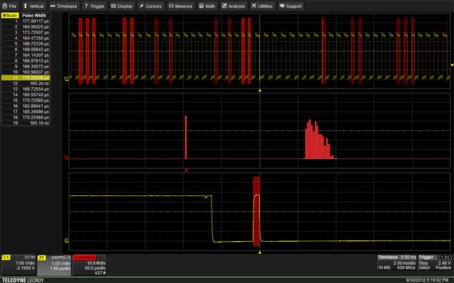The width and height of the screenshot is (454, 283).
Task: Click the Z1 zoom descriptor box
Action: point(55,263)
